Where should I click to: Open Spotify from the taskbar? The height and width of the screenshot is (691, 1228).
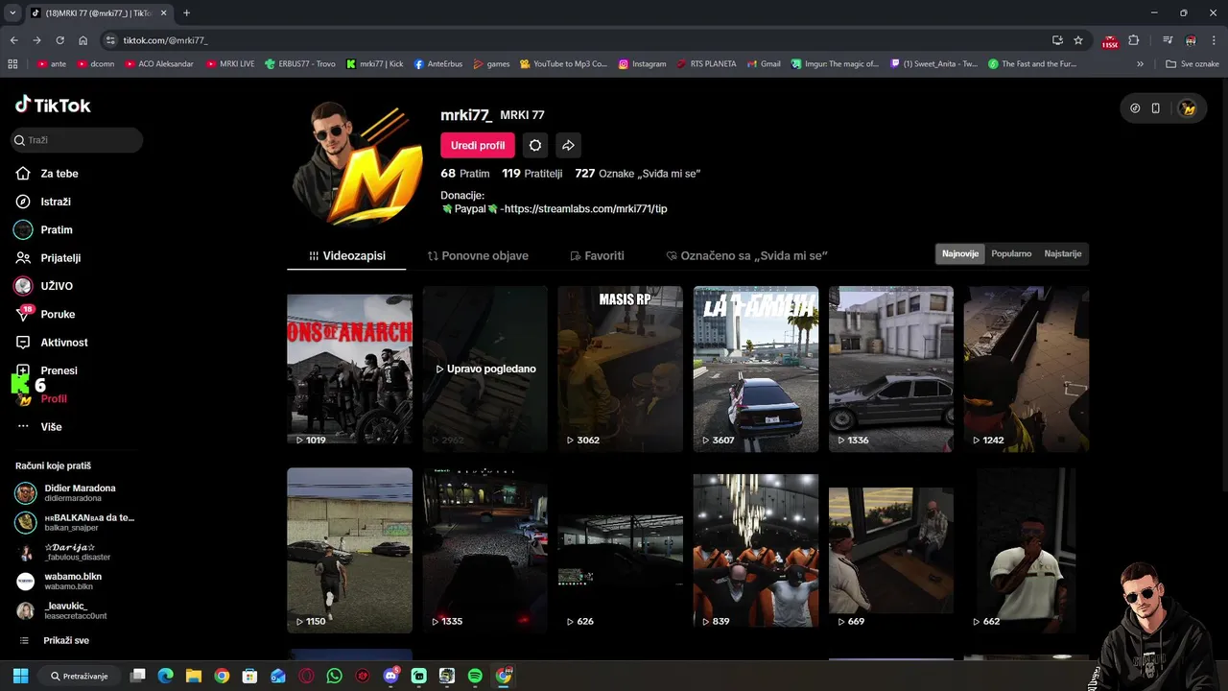tap(475, 676)
